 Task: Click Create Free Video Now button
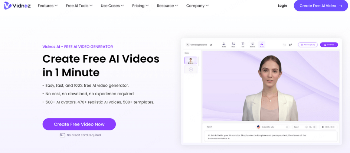[79, 124]
